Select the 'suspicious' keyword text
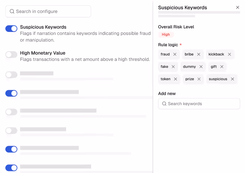The width and height of the screenshot is (245, 173). 218,79
